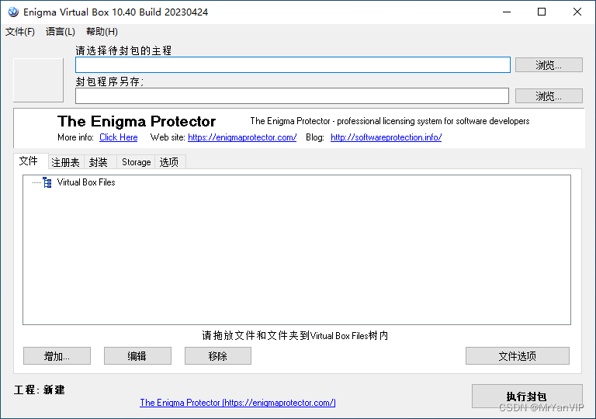Switch to the 注册表 tab
This screenshot has height=419, width=596.
[65, 162]
